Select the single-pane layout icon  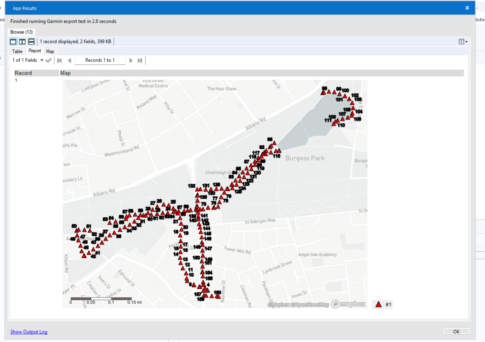pos(13,41)
